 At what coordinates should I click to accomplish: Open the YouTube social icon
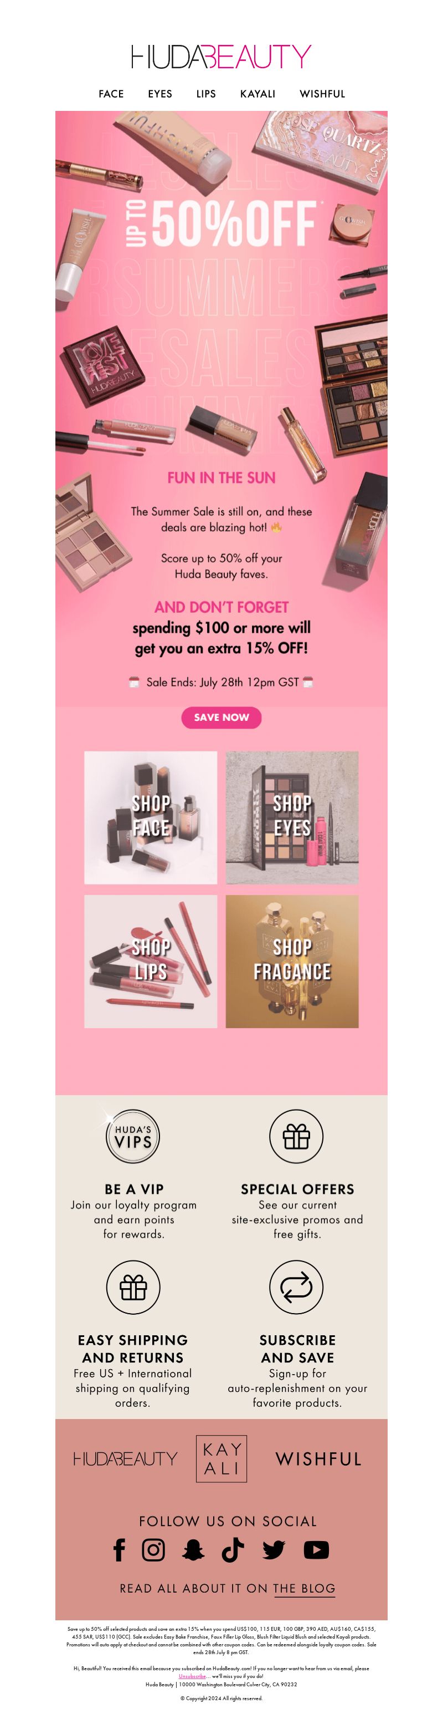316,1550
